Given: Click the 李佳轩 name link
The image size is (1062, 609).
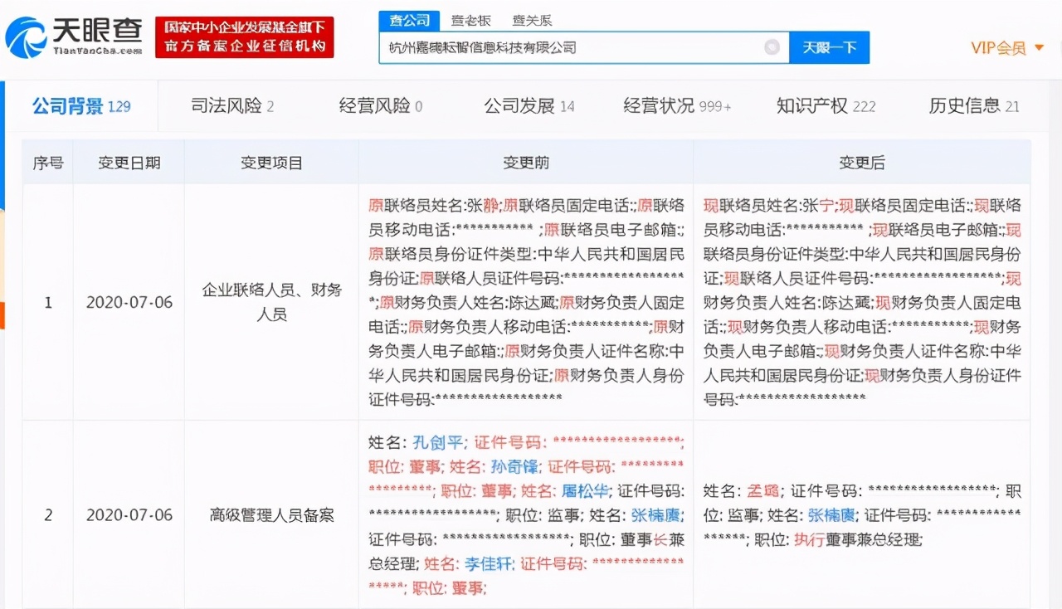Looking at the screenshot, I should coord(487,563).
